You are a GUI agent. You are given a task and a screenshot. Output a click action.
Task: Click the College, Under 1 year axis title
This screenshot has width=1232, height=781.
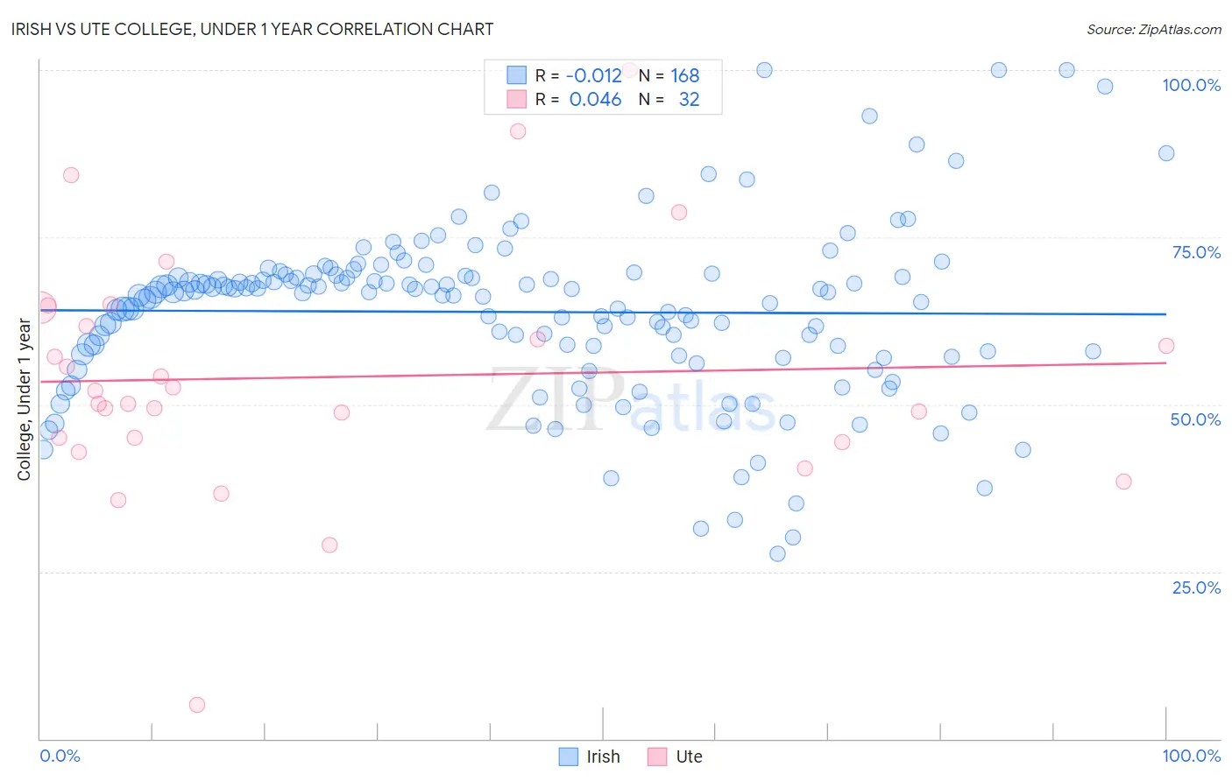pos(24,400)
